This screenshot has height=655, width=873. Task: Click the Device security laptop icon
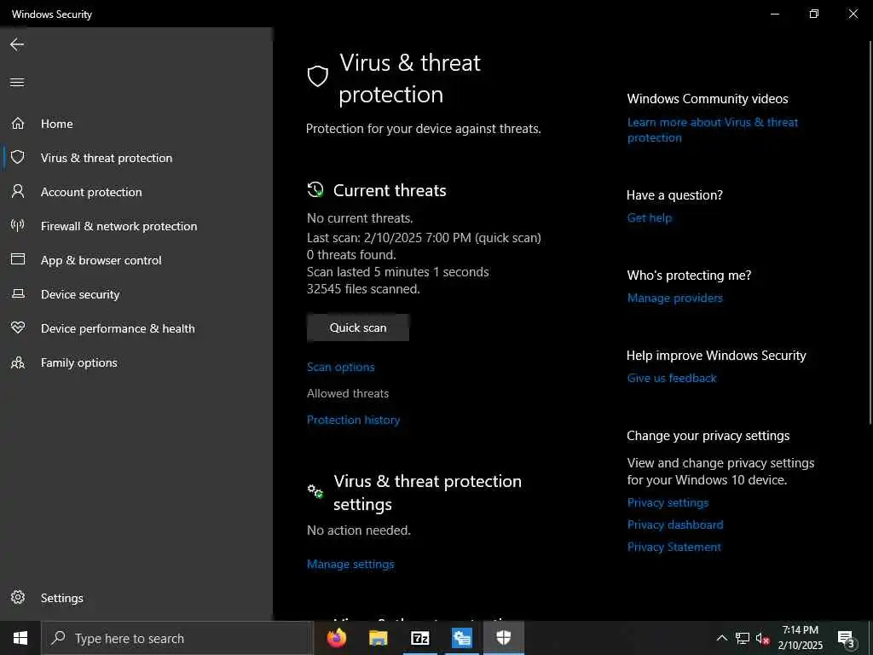(x=17, y=294)
